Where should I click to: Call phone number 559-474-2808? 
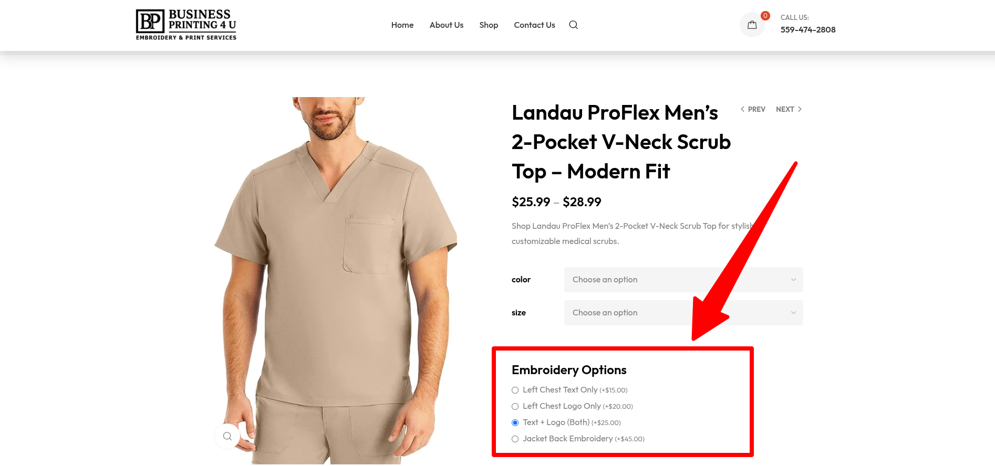tap(808, 29)
